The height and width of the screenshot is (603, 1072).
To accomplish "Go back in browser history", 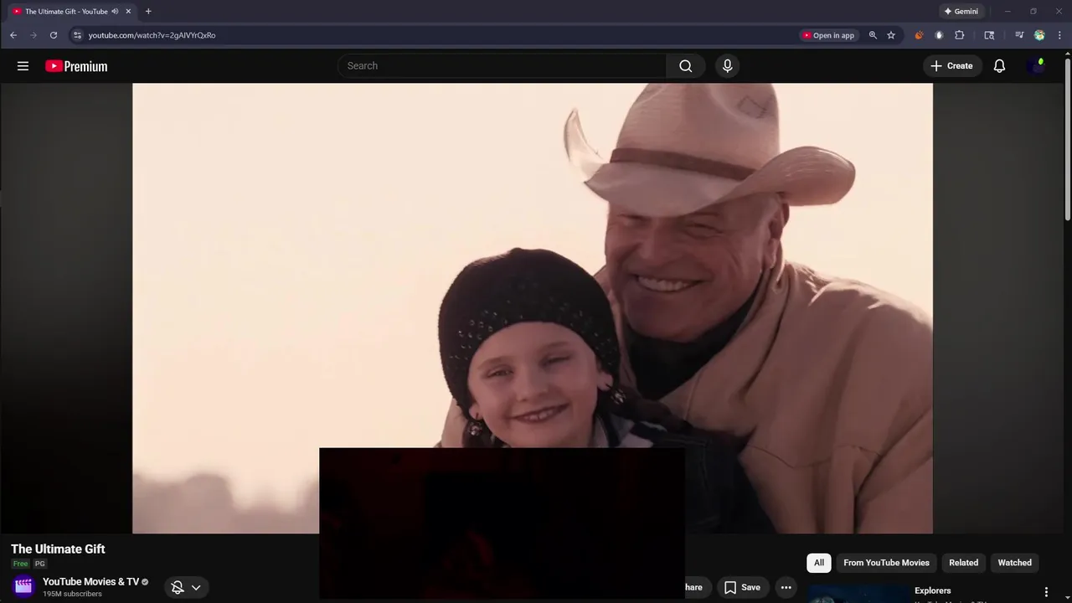I will click(13, 35).
